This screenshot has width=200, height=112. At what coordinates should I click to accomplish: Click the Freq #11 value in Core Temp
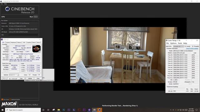click(x=182, y=78)
